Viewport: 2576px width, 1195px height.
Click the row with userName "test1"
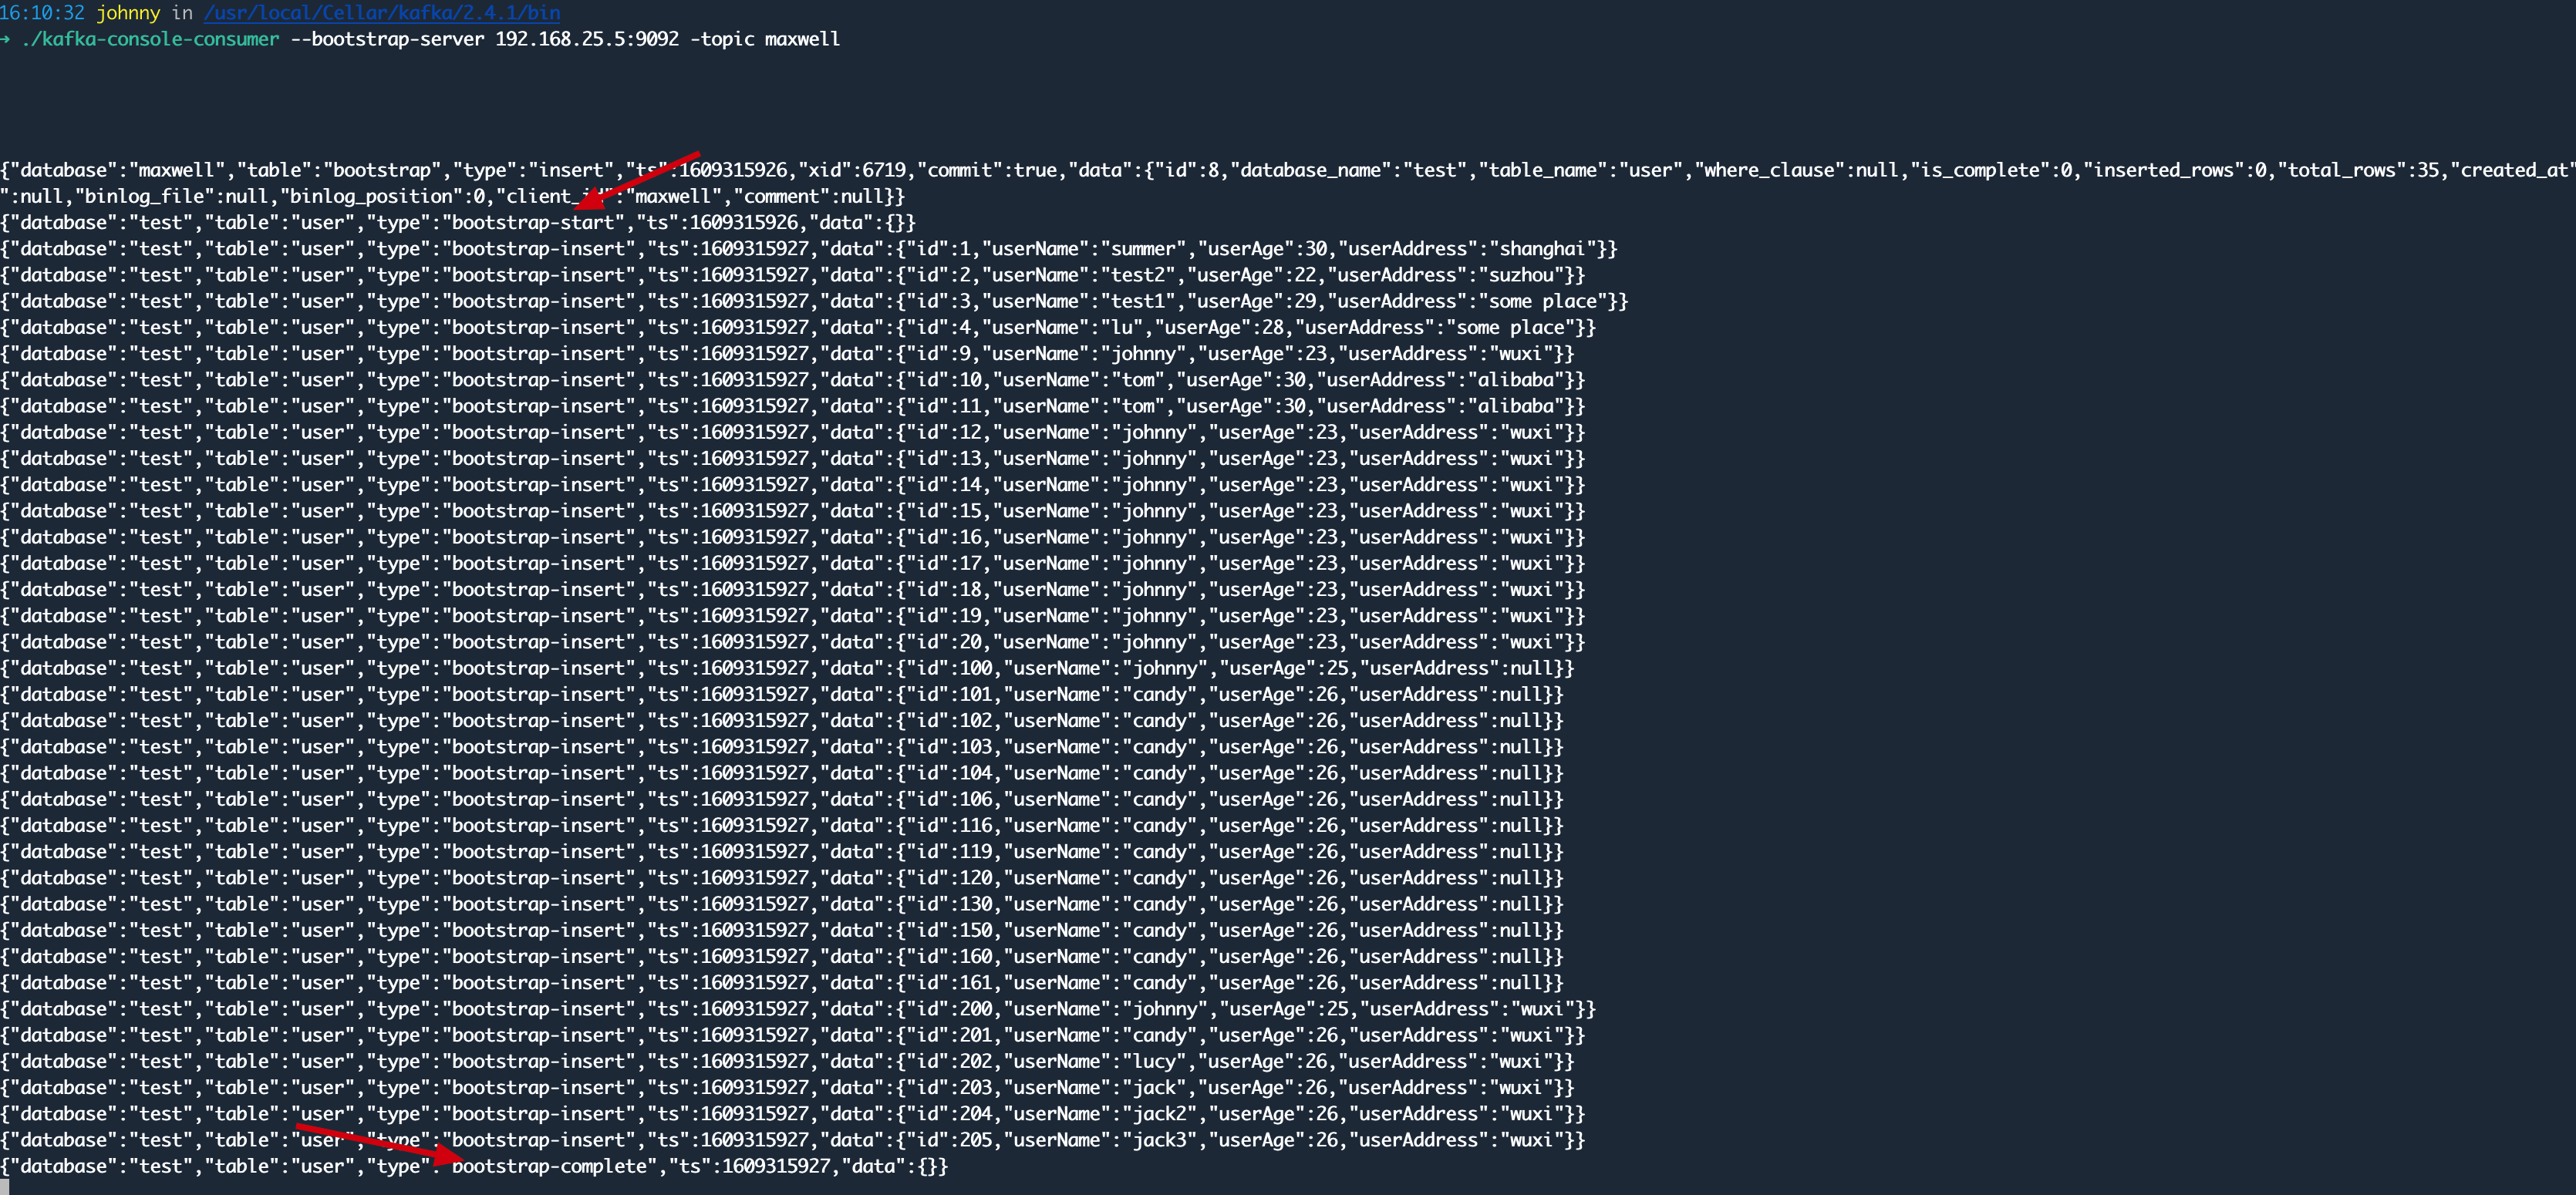point(814,301)
